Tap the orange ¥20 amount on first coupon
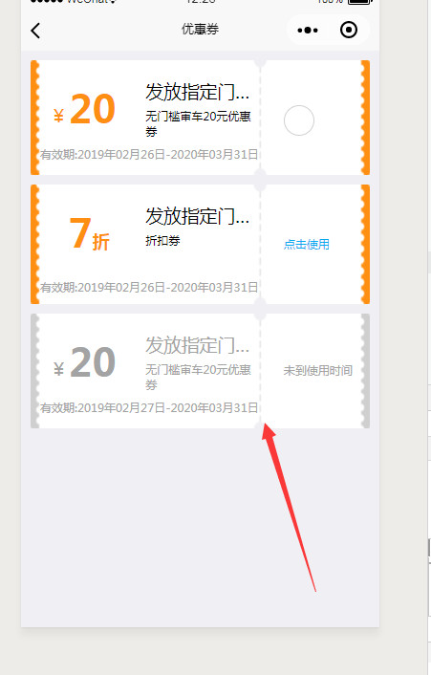The image size is (431, 675). pyautogui.click(x=84, y=109)
